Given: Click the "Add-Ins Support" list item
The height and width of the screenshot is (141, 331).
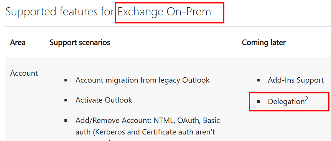Looking at the screenshot, I should (x=296, y=80).
